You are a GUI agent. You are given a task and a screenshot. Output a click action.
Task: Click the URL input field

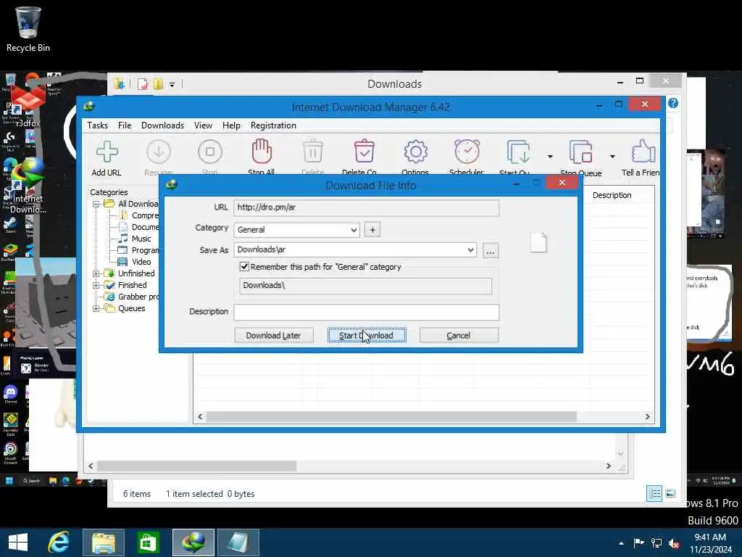pyautogui.click(x=366, y=207)
